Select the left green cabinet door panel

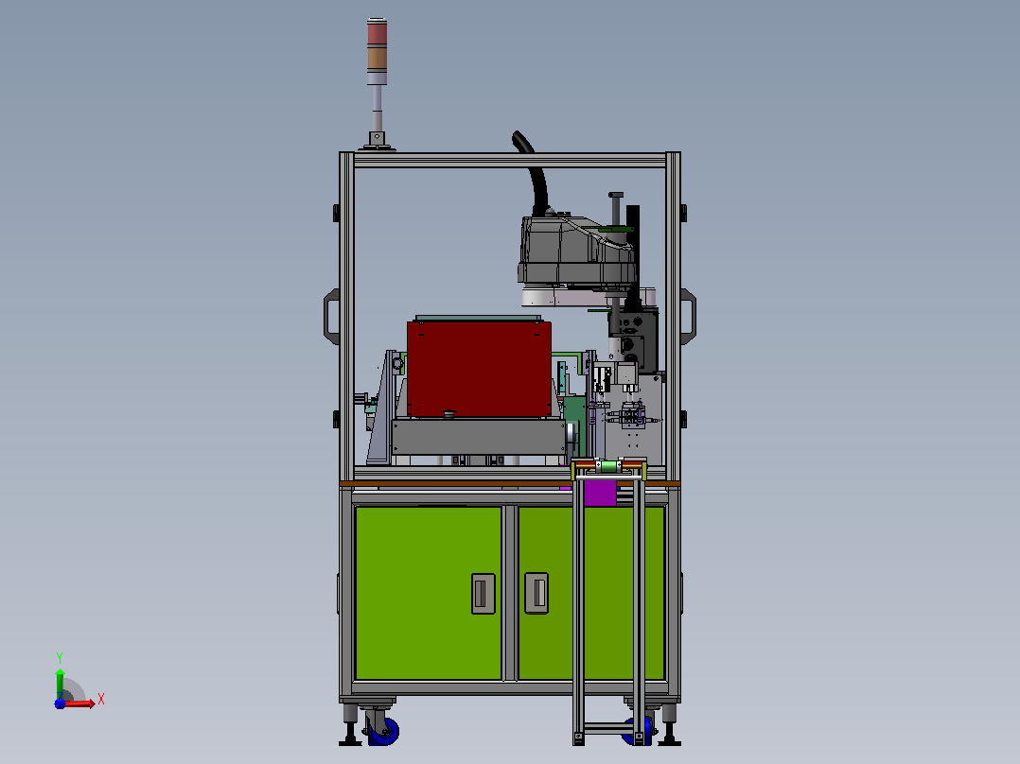tap(428, 593)
